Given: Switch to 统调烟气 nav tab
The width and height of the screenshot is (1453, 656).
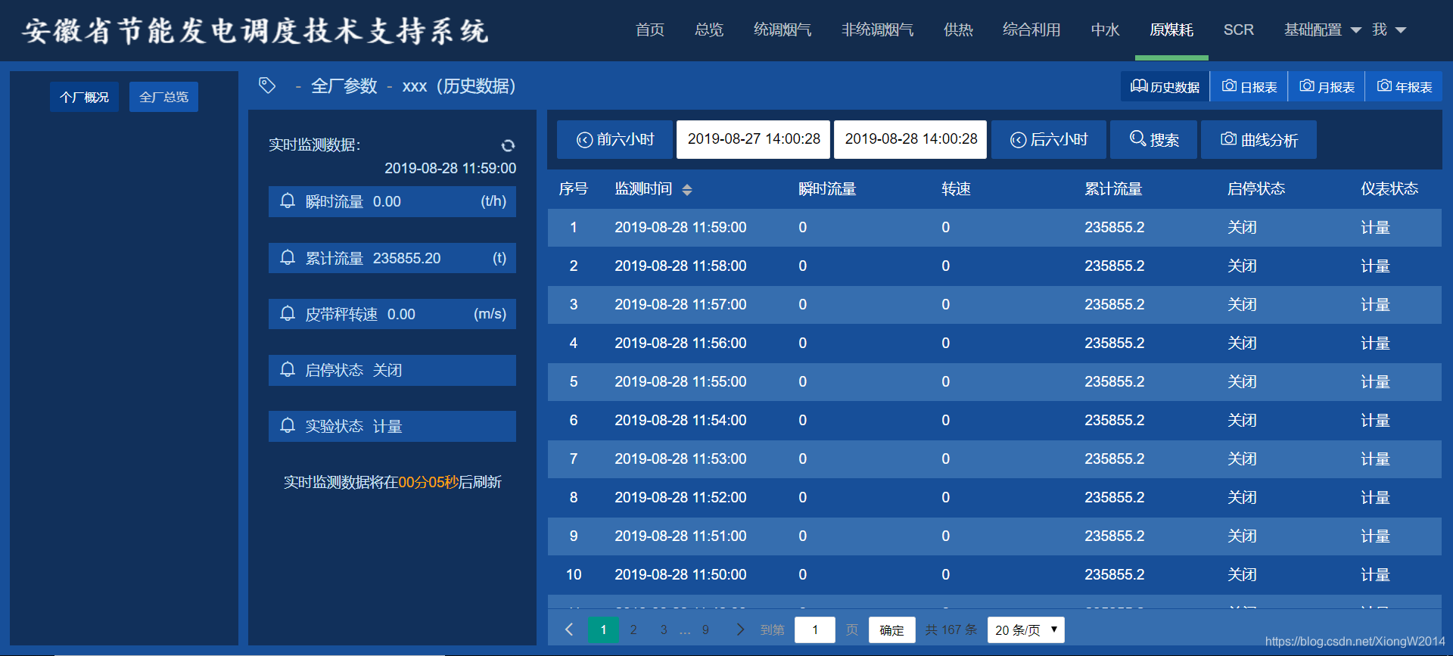Looking at the screenshot, I should point(782,30).
